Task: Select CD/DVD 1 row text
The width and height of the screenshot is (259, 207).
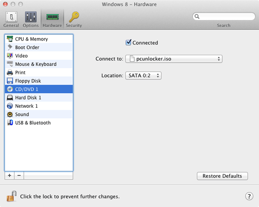Action: (27, 89)
